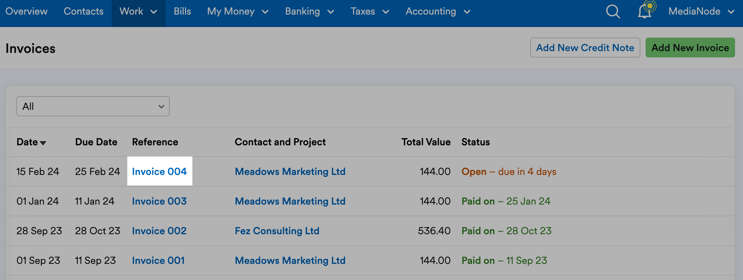
Task: Open the MediaNode account menu
Action: pos(701,12)
